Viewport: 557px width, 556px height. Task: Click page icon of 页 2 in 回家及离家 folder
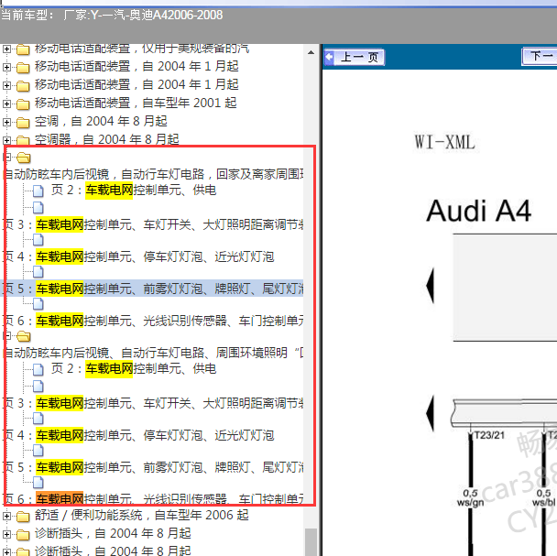tap(38, 191)
